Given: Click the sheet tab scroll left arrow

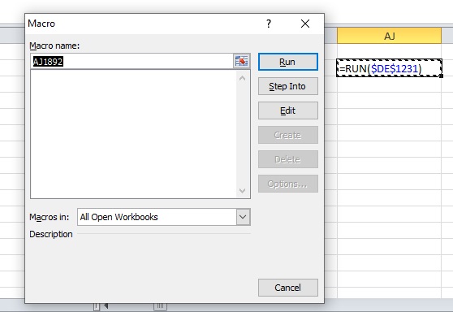Looking at the screenshot, I should click(106, 306).
